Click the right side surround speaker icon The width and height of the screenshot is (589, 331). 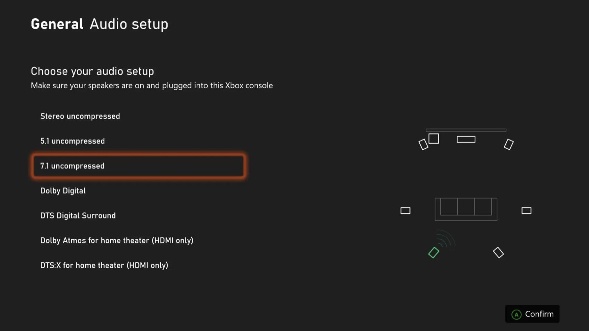[526, 211]
